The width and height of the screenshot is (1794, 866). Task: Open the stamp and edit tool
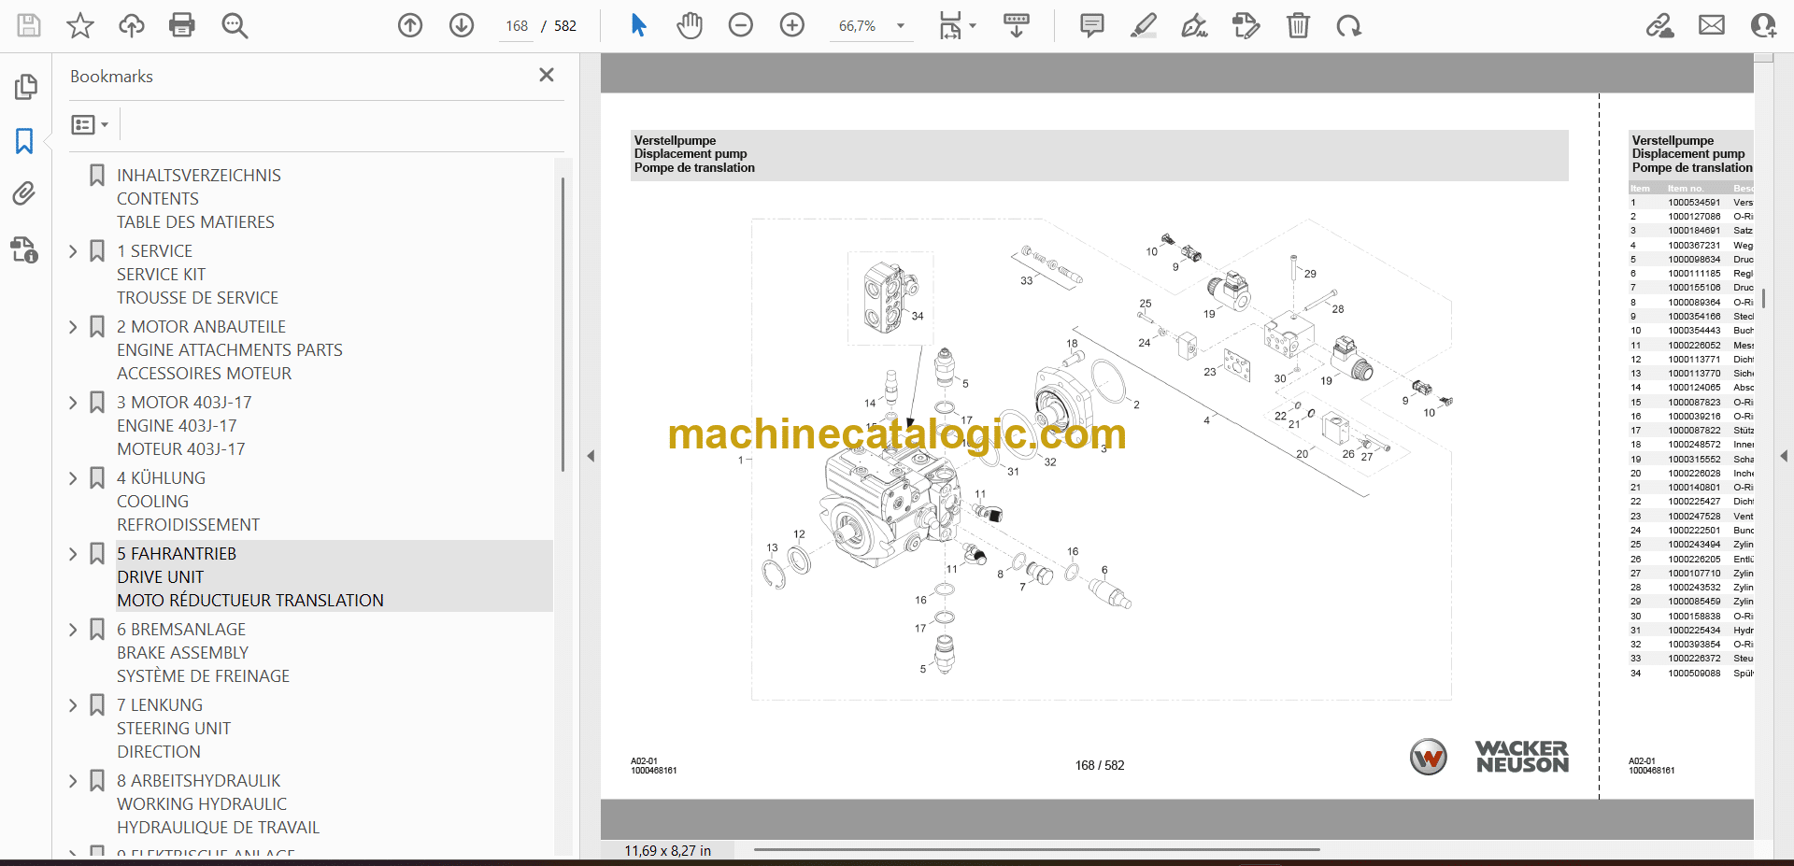(x=1246, y=25)
